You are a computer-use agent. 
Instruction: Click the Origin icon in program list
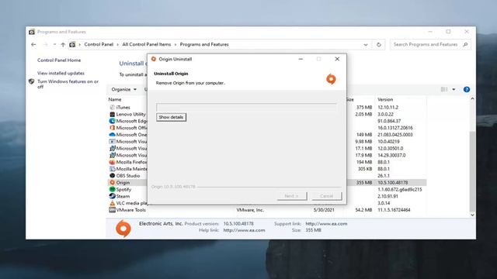click(x=112, y=183)
